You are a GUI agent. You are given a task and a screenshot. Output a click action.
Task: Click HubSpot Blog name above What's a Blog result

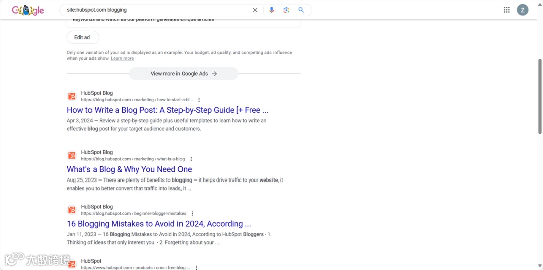tap(97, 152)
